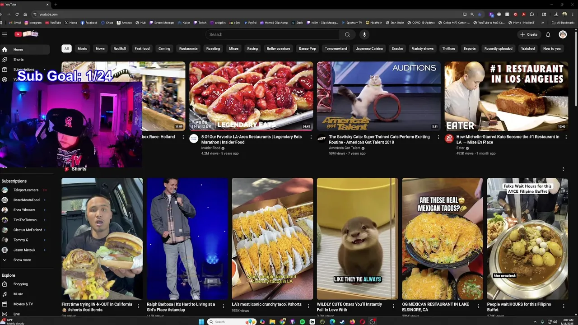Open the Ralph Barbosa standup short

click(187, 239)
